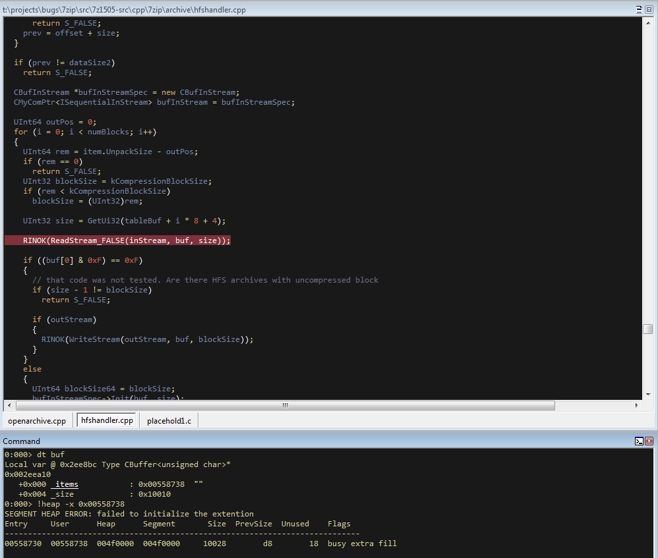Open the source window options menu icon
Image resolution: width=658 pixels, height=558 pixels.
pyautogui.click(x=639, y=9)
